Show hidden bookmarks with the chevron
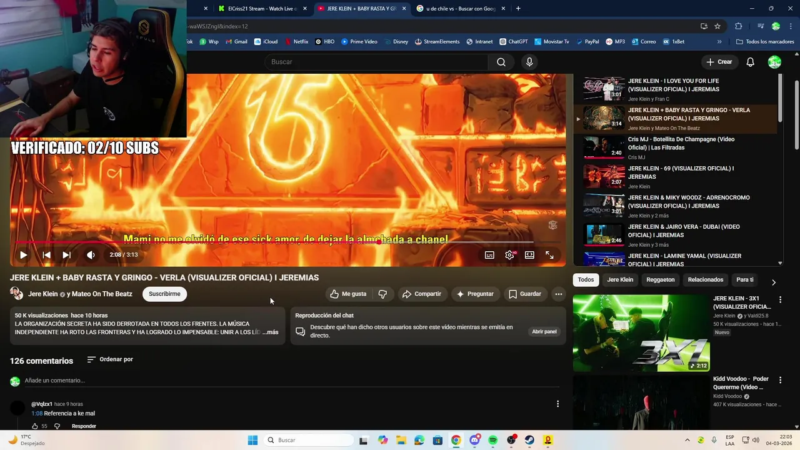The height and width of the screenshot is (450, 800). pos(719,42)
